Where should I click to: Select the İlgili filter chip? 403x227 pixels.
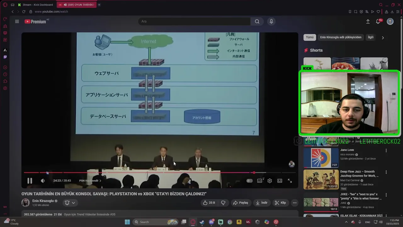pyautogui.click(x=371, y=37)
